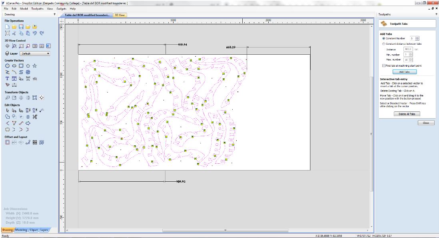Select the Zoom to box tool
This screenshot has height=238, width=439.
click(x=14, y=46)
